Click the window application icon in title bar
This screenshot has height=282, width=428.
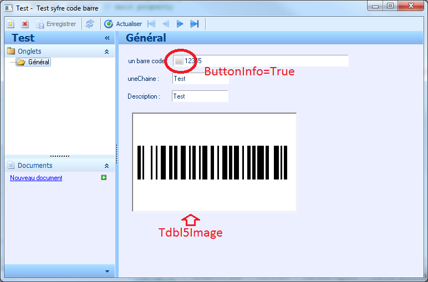[8, 8]
